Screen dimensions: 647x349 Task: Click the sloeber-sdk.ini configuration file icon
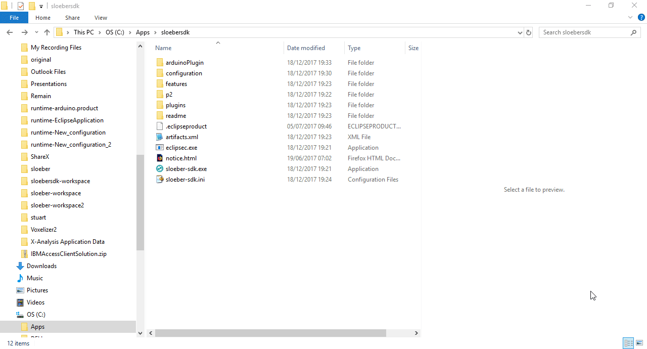pyautogui.click(x=160, y=180)
